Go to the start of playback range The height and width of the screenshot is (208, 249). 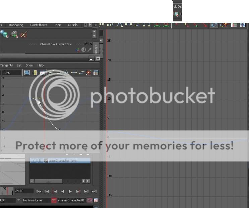(39, 191)
